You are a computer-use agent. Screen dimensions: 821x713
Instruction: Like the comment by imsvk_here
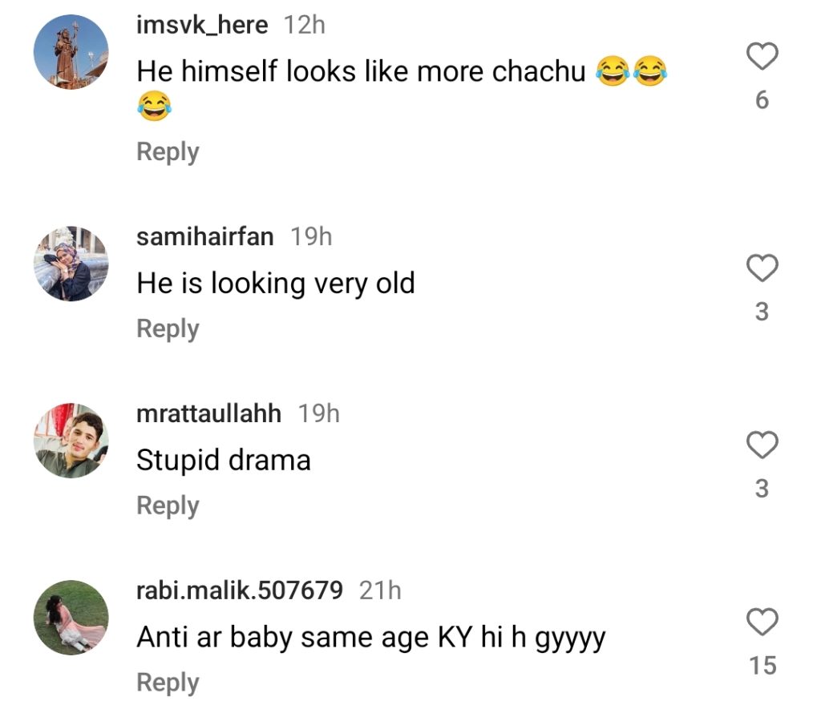point(762,58)
